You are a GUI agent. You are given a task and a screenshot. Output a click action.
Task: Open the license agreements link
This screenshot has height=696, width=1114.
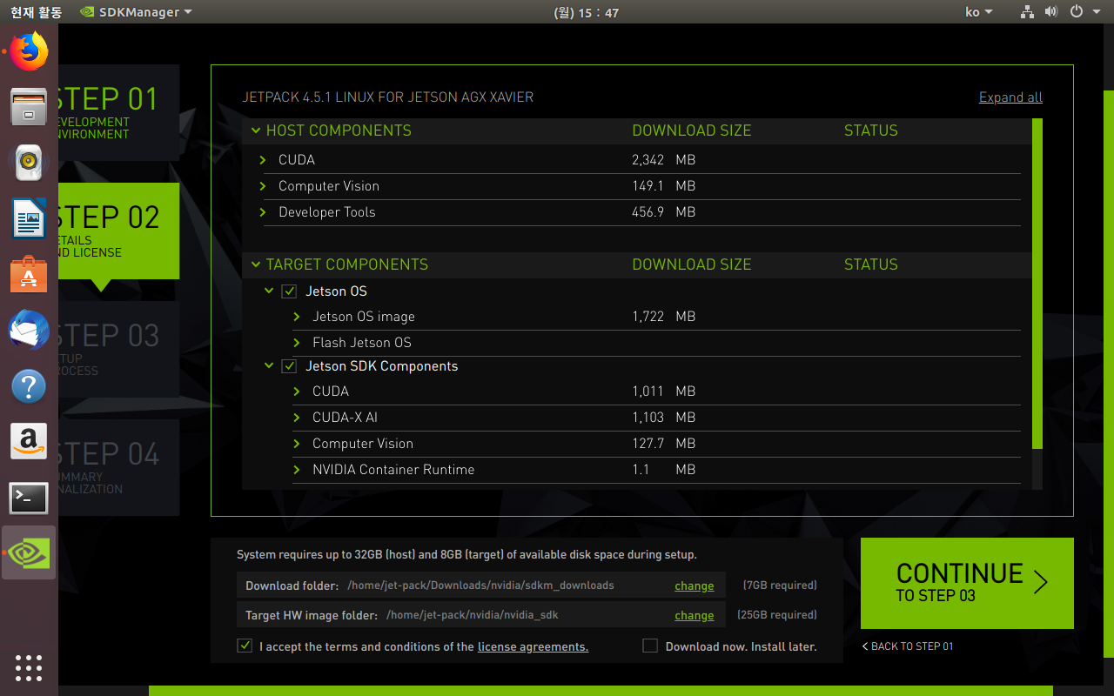(x=533, y=646)
